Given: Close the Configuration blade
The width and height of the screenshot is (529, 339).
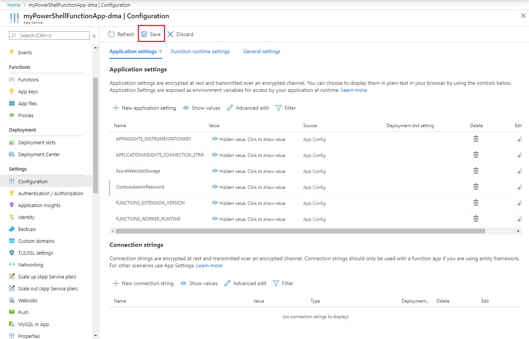Looking at the screenshot, I should 523,16.
